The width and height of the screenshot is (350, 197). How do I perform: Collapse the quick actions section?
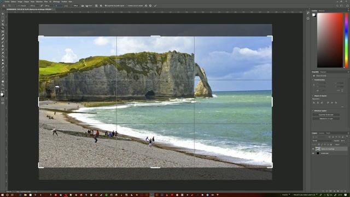coord(313,111)
